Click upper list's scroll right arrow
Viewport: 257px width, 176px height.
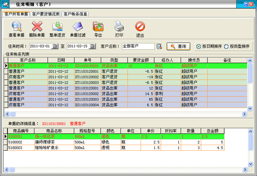244,114
